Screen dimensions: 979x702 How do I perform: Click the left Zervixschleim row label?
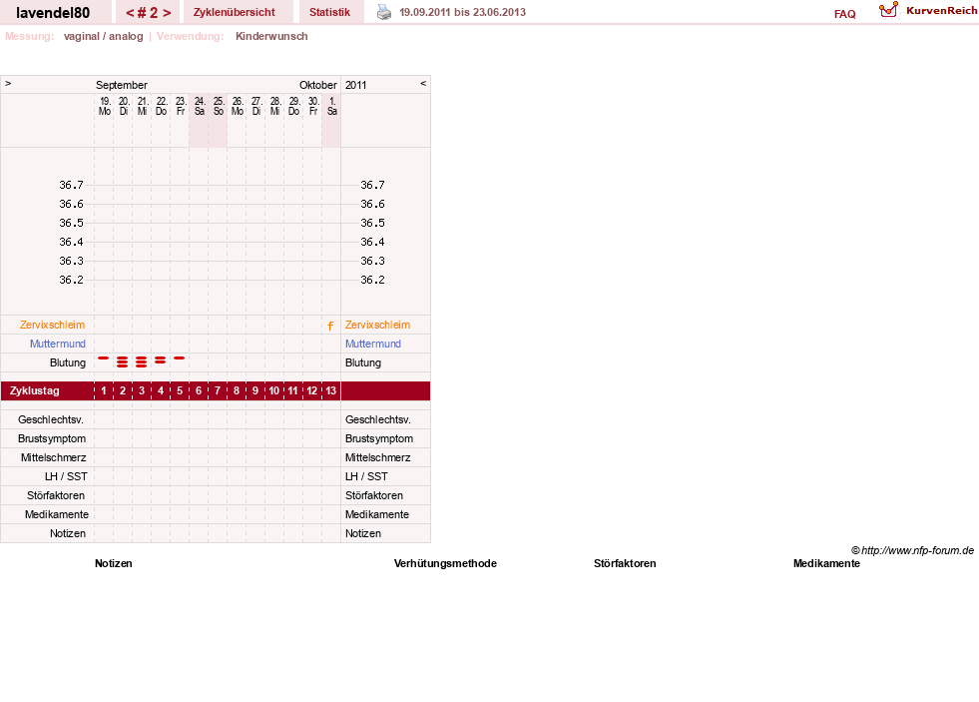[53, 325]
